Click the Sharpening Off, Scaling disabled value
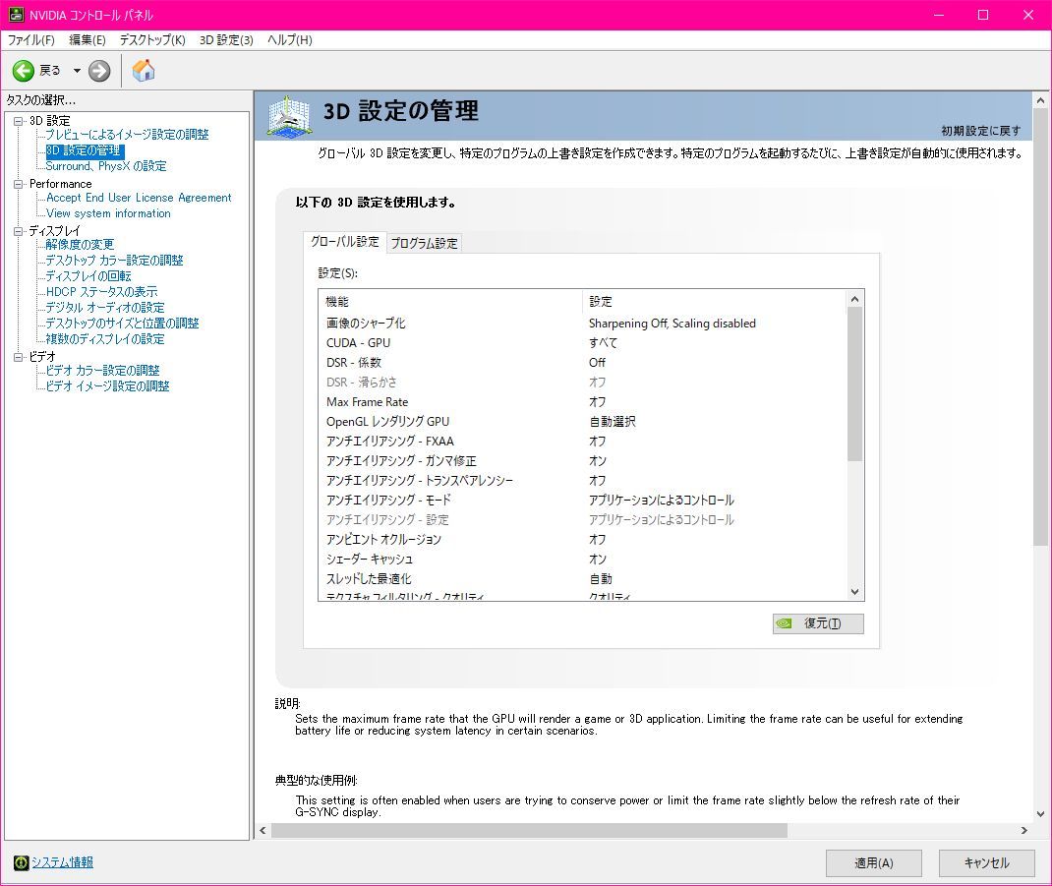Image resolution: width=1052 pixels, height=886 pixels. point(672,324)
